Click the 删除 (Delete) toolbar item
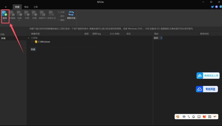Screen dimensions: 222x126 coord(61,20)
